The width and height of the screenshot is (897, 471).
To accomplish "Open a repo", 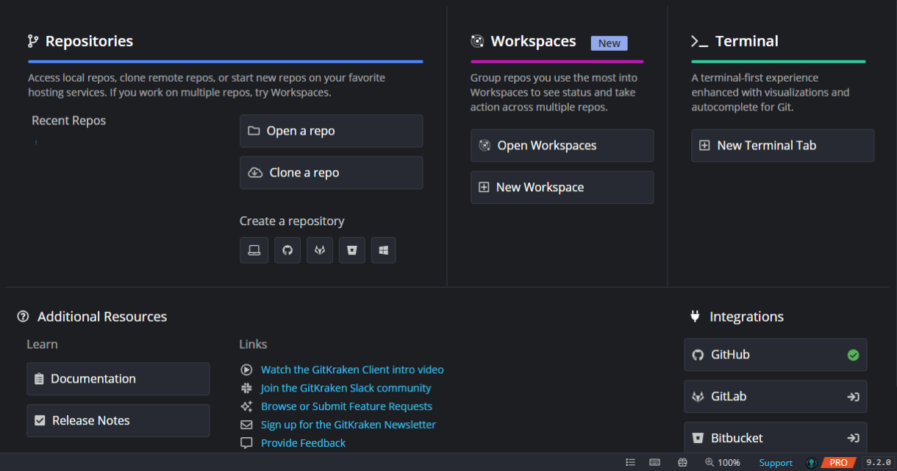I will point(331,130).
